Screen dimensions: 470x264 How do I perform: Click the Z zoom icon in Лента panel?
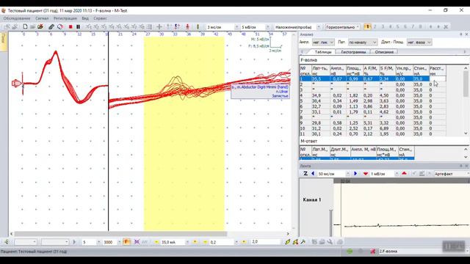click(305, 173)
